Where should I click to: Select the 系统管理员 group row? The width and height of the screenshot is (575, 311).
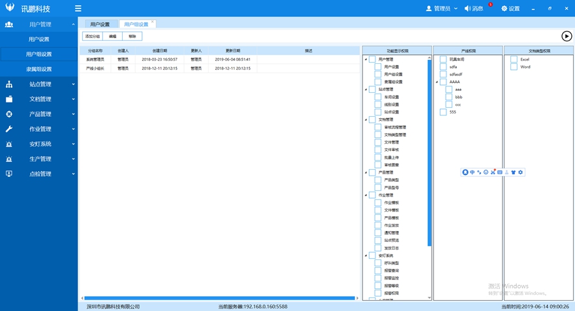click(220, 59)
